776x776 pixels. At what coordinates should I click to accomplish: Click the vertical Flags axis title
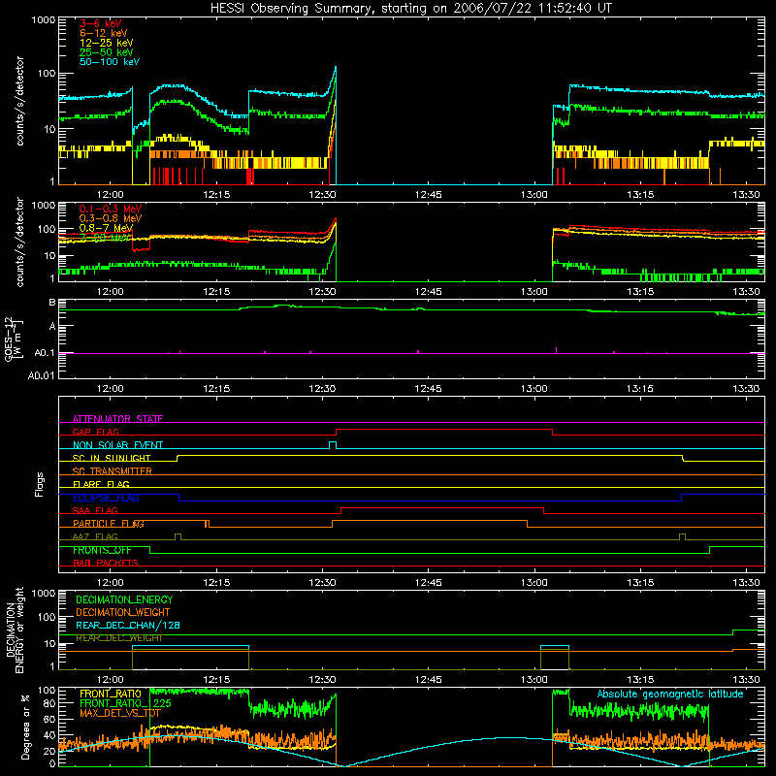coord(40,484)
